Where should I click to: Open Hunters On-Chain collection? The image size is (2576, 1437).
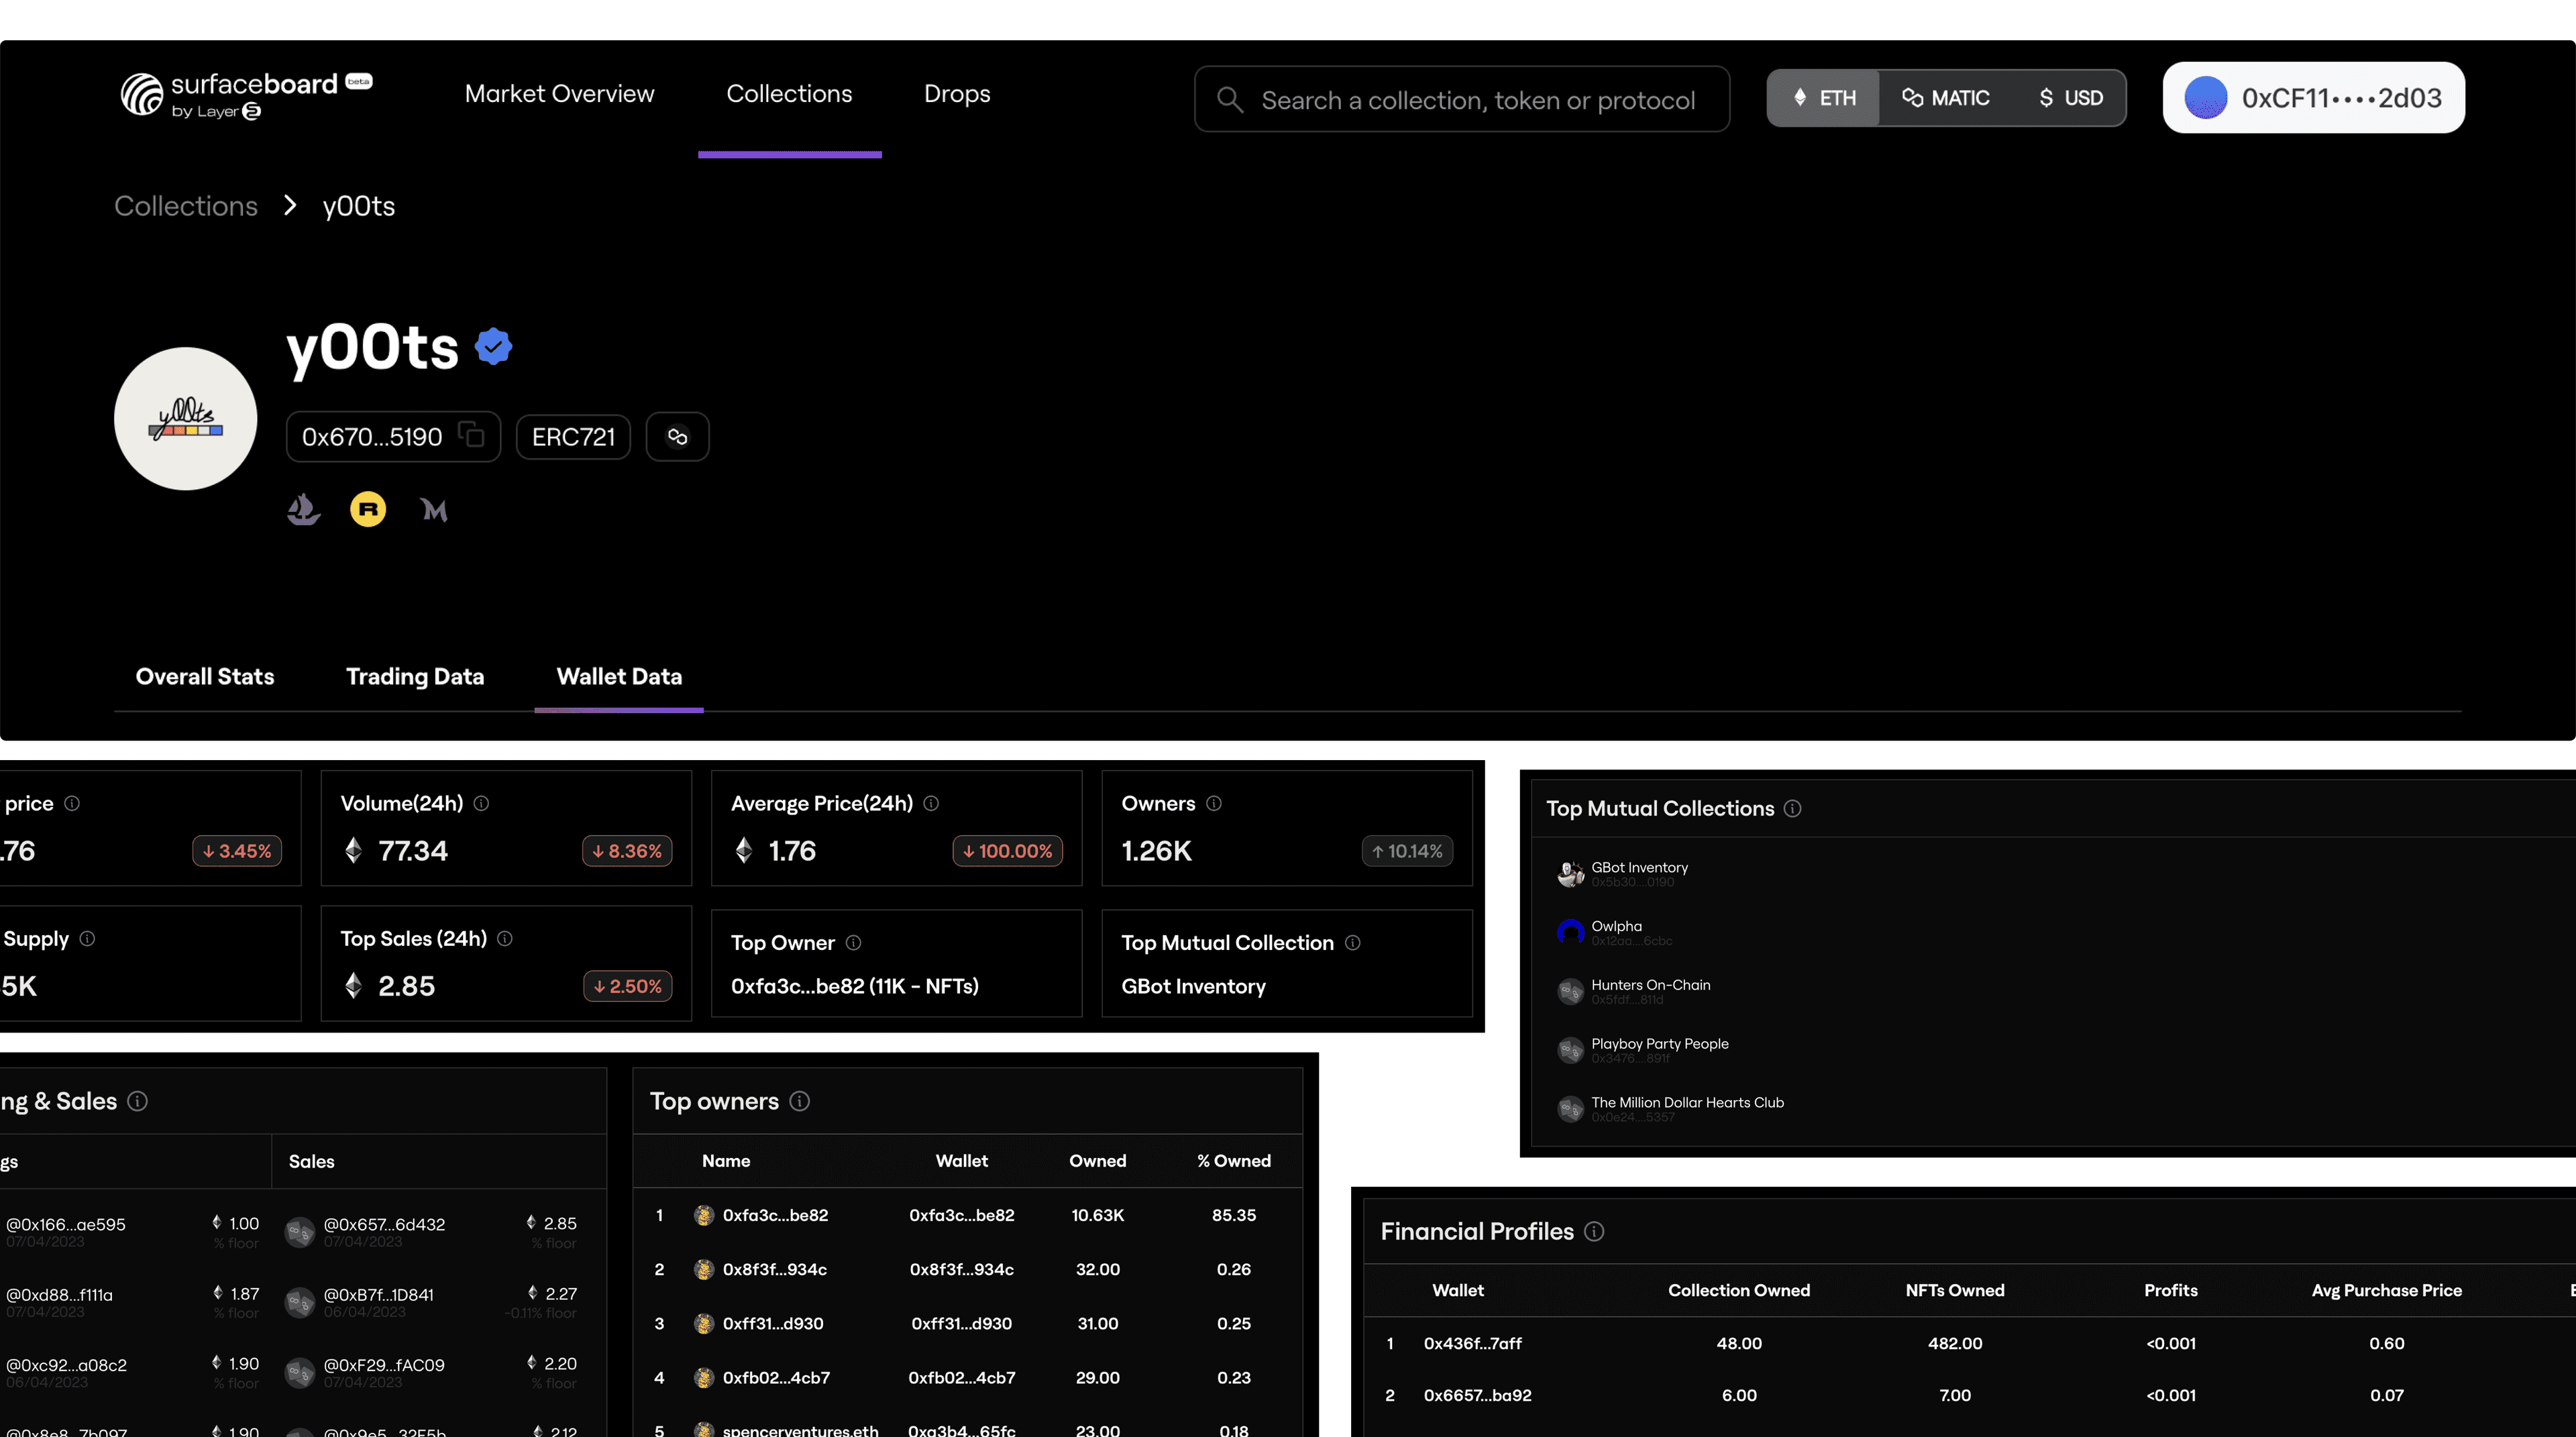[x=1650, y=986]
